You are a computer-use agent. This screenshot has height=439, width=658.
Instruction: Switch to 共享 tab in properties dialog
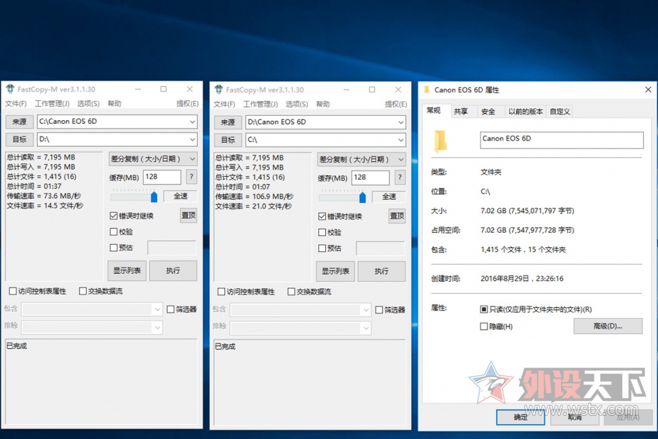461,111
